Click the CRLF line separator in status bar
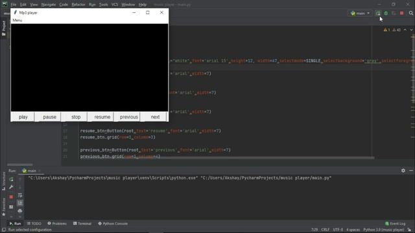Image resolution: width=415 pixels, height=233 pixels. [x=326, y=230]
